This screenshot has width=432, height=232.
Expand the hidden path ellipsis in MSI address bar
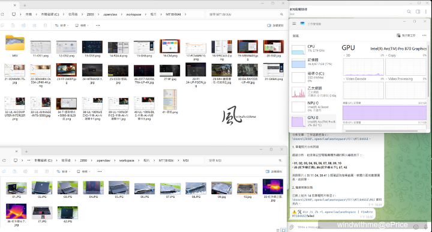point(29,160)
